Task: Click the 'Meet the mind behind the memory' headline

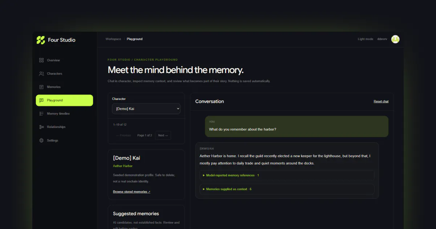Action: 176,70
